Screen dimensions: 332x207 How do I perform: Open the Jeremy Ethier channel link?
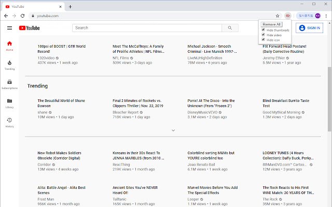273,58
